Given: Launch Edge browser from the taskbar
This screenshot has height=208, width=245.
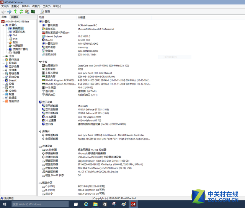Looking at the screenshot, I should coord(86,204).
